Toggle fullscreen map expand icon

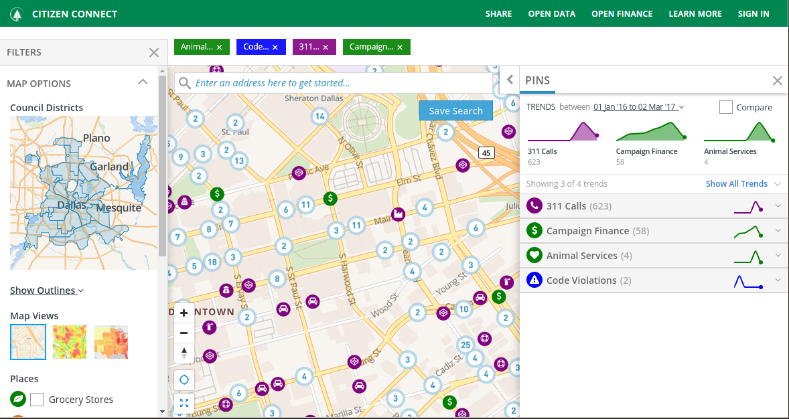pos(184,403)
